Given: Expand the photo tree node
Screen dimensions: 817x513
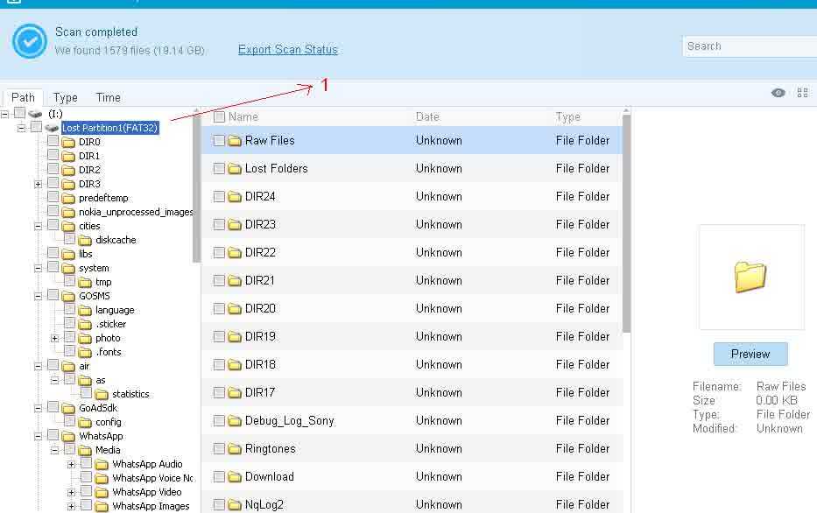Looking at the screenshot, I should point(54,339).
